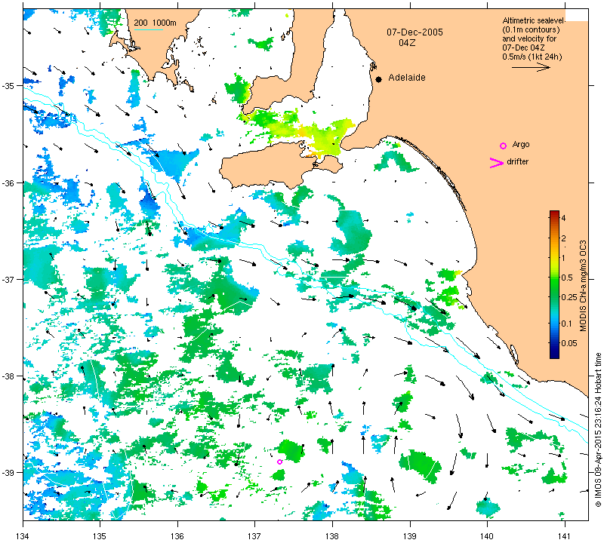Image resolution: width=604 pixels, height=543 pixels.
Task: Click the black Adelaide city dot marker
Action: (x=379, y=79)
